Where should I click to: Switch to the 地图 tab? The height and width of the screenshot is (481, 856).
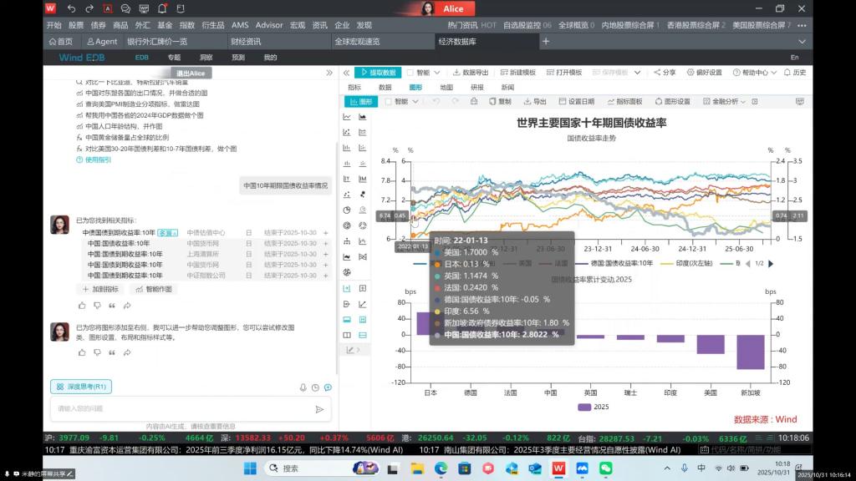coord(446,87)
